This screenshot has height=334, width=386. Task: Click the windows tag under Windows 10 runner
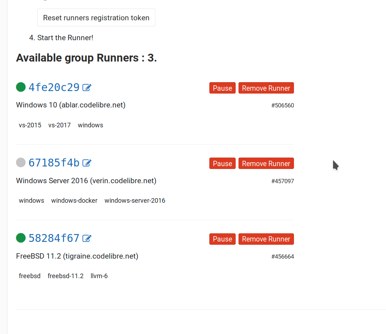(x=90, y=125)
